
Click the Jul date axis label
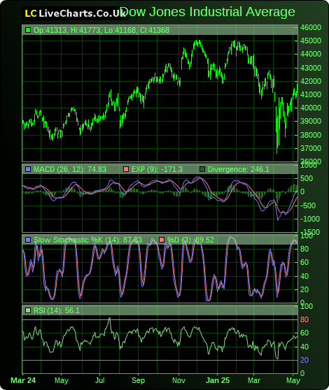[x=99, y=380]
